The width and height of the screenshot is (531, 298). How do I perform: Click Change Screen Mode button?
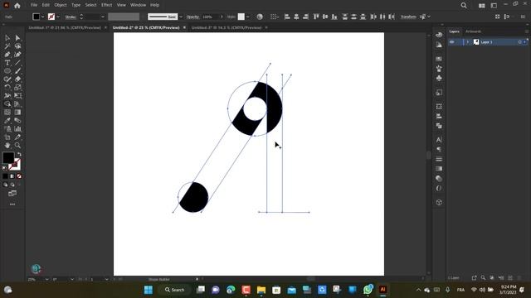click(x=12, y=194)
